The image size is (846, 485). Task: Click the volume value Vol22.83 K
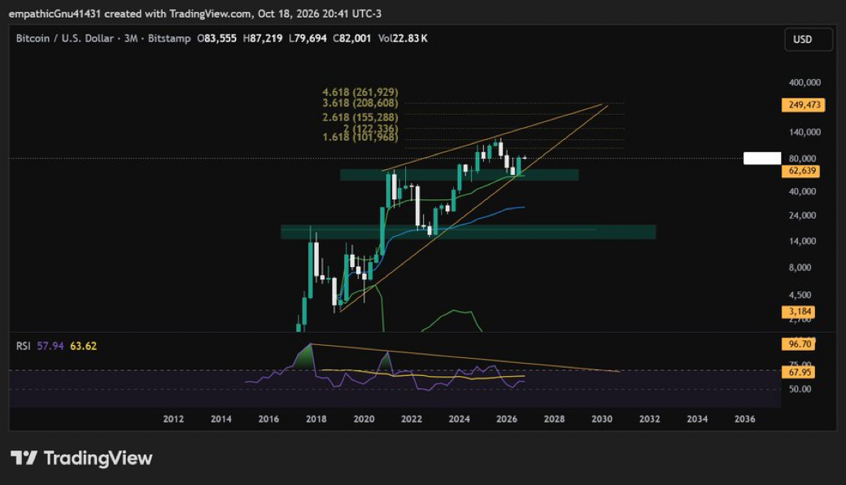pyautogui.click(x=403, y=38)
